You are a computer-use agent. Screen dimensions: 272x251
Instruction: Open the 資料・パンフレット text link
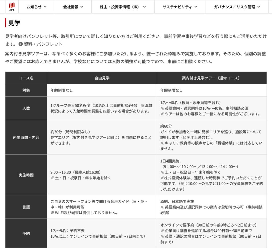pyautogui.click(x=43, y=44)
